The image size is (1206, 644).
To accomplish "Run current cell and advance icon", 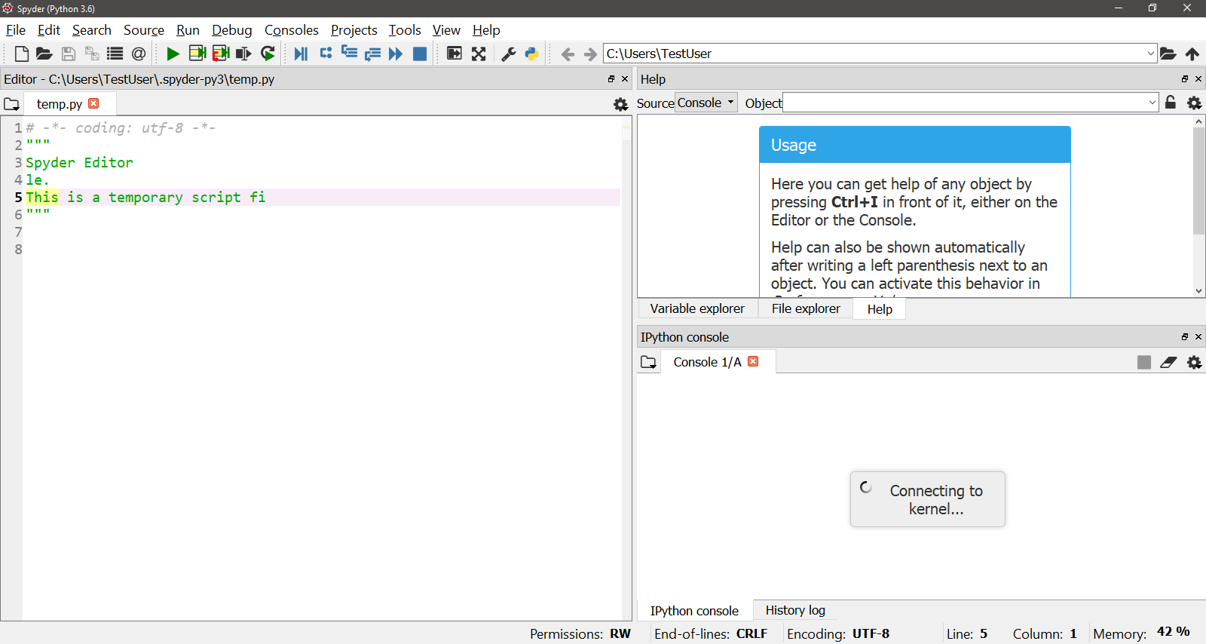I will tap(221, 54).
